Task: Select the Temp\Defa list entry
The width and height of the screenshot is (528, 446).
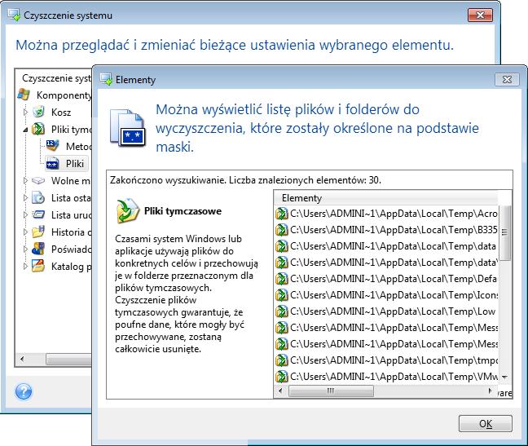Action: click(386, 279)
